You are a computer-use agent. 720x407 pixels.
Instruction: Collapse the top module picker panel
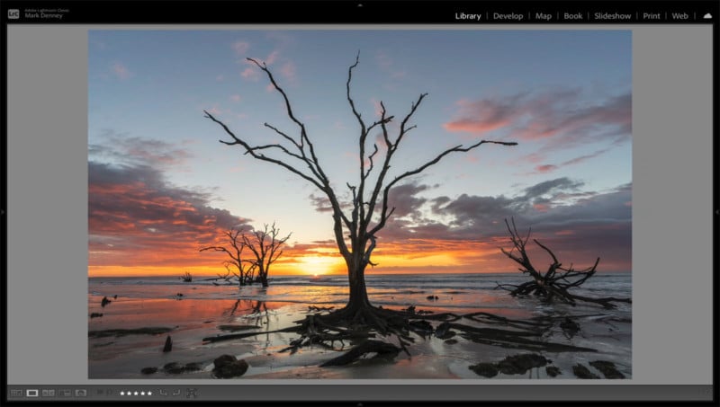[360, 4]
